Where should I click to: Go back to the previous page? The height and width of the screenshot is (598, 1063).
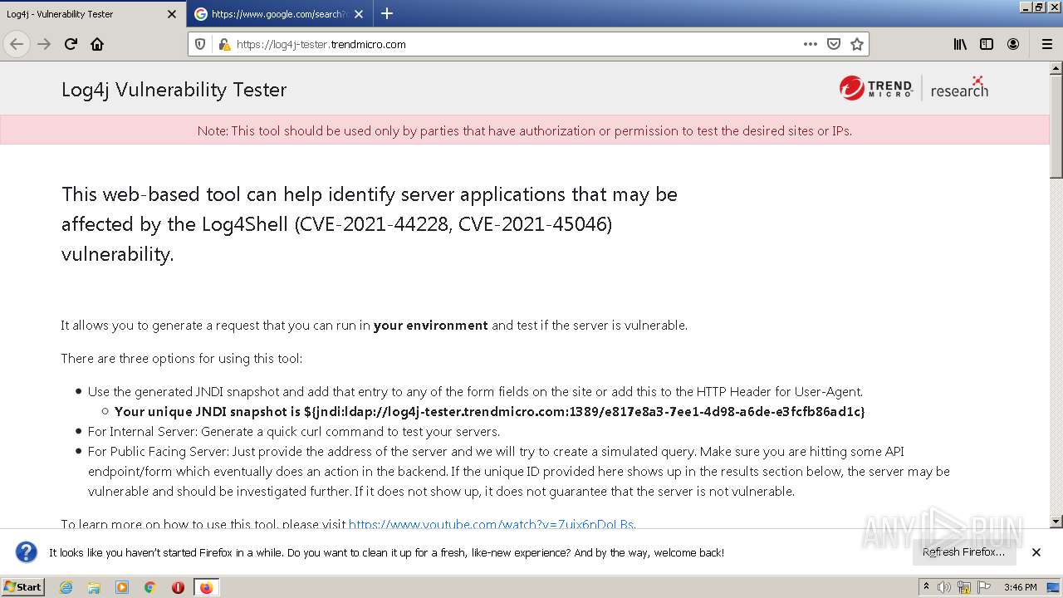pos(17,44)
